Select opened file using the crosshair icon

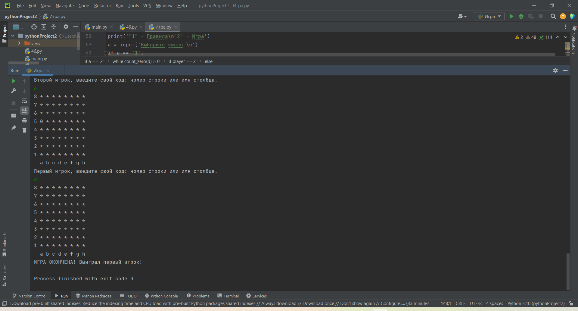(34, 27)
